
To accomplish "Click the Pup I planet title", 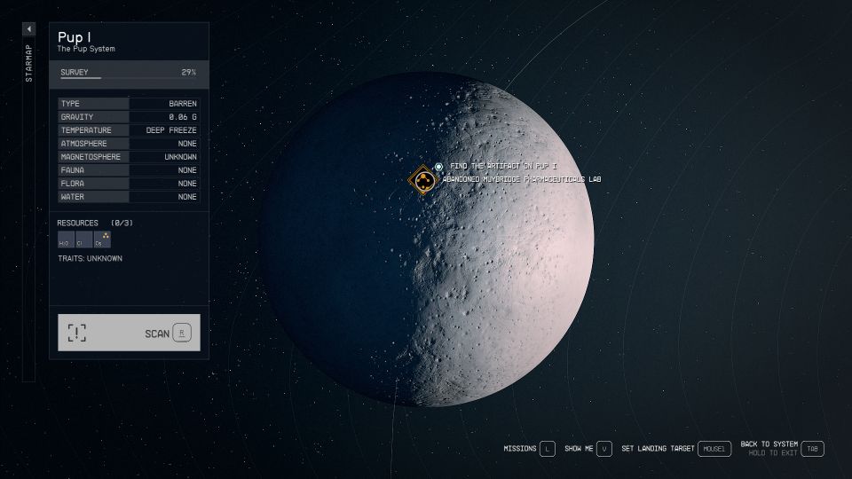I will (x=75, y=37).
